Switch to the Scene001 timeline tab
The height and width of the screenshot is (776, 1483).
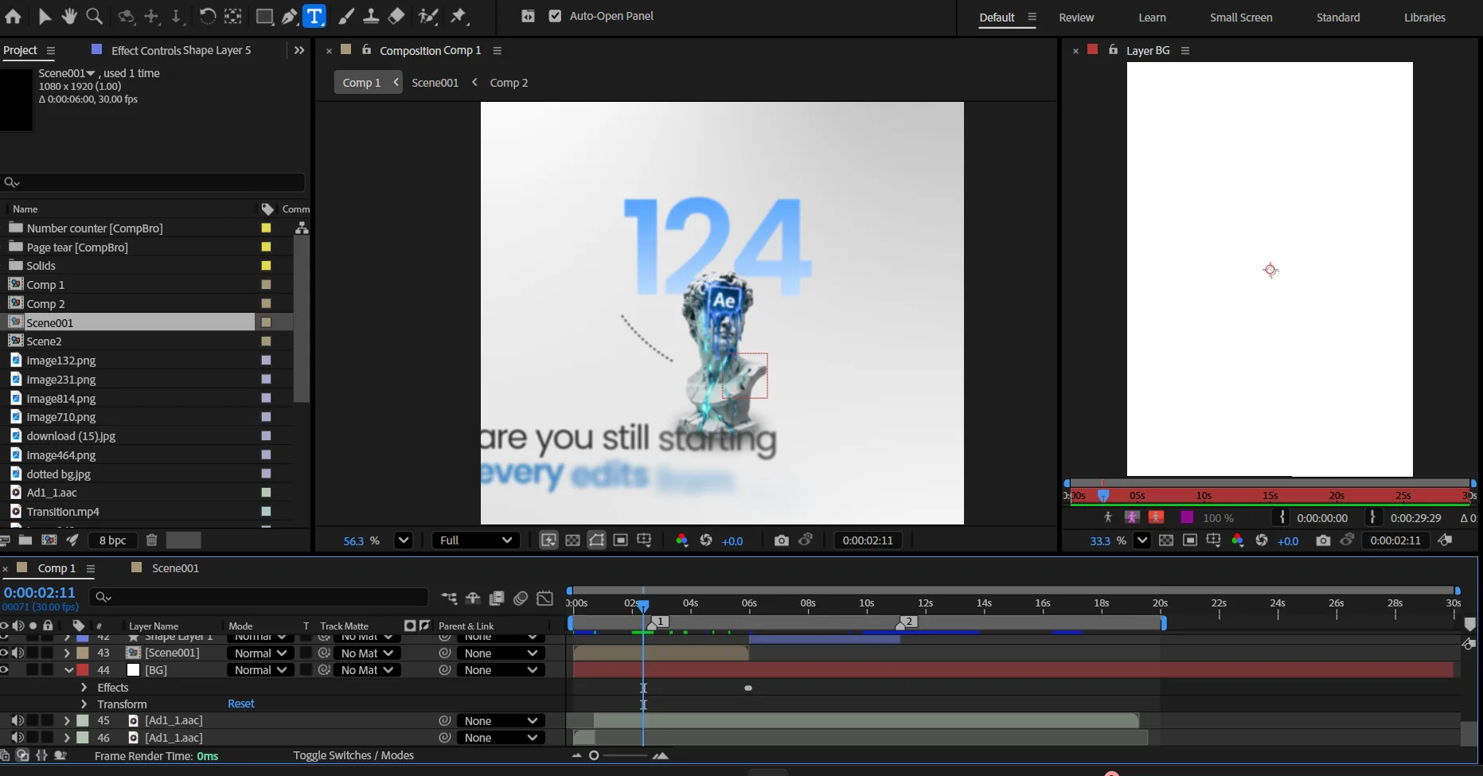[x=175, y=568]
